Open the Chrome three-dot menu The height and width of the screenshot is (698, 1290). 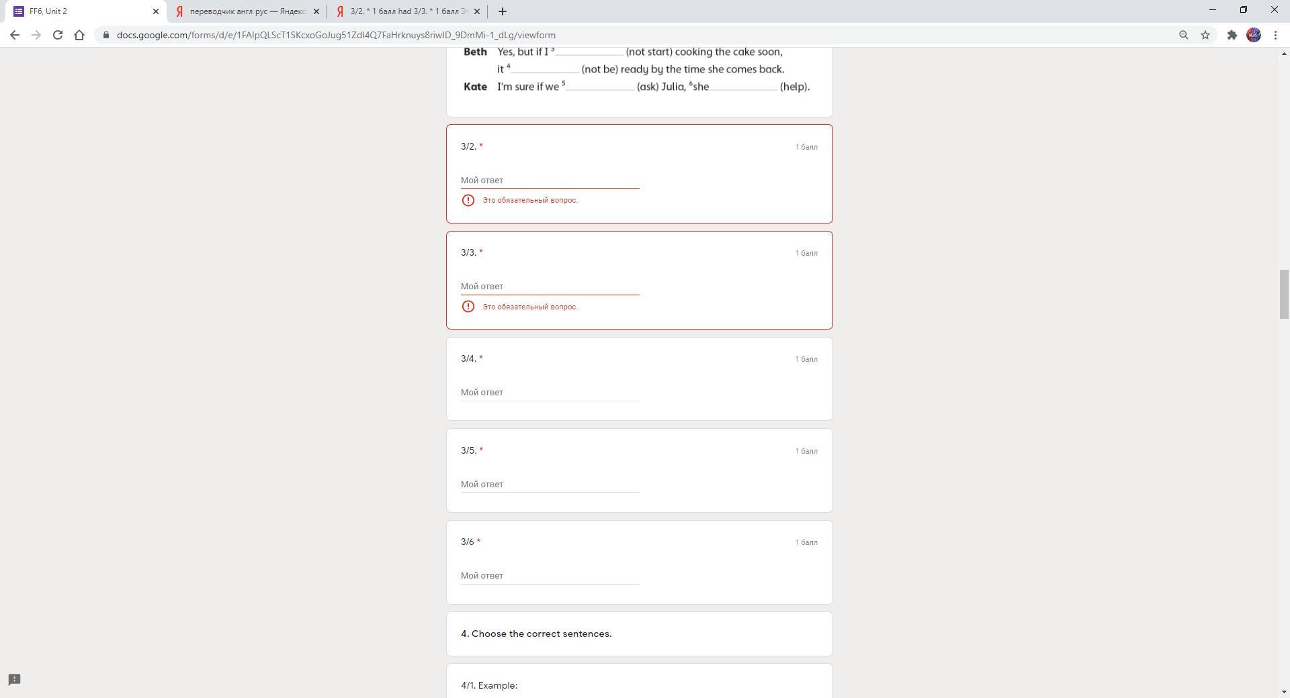coord(1276,35)
